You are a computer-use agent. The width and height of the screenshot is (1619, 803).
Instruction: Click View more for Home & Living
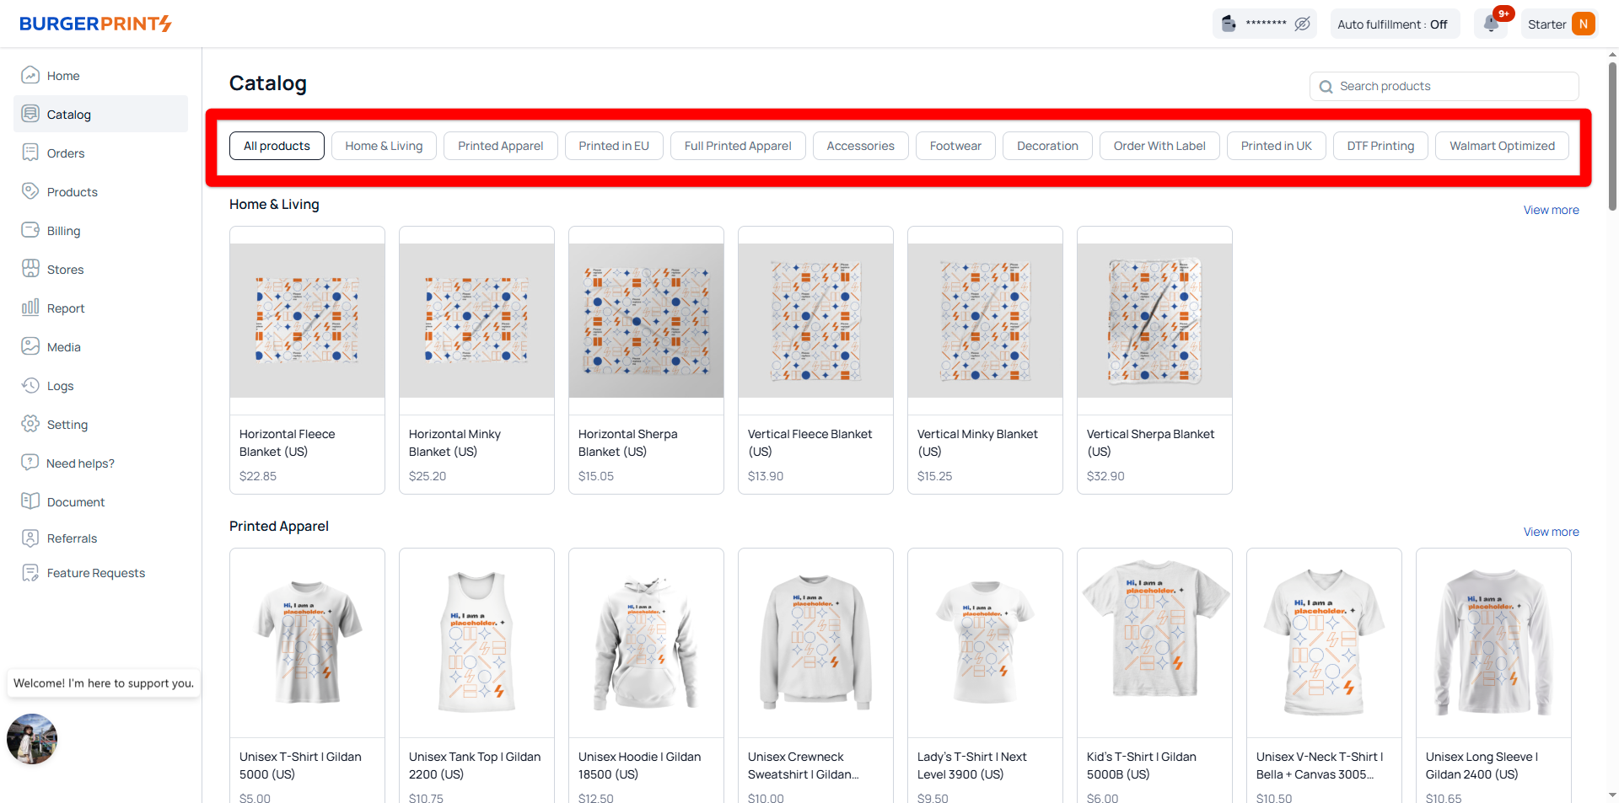coord(1551,210)
